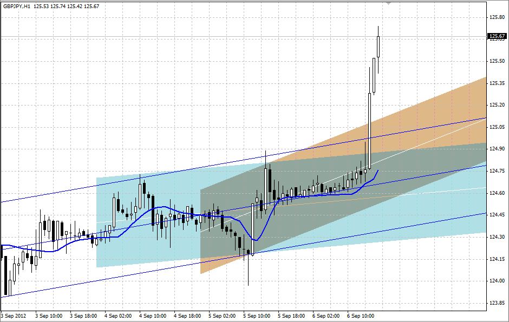The image size is (509, 322).
Task: Click the 4 Sep 10:00 time label
Action: click(x=153, y=316)
